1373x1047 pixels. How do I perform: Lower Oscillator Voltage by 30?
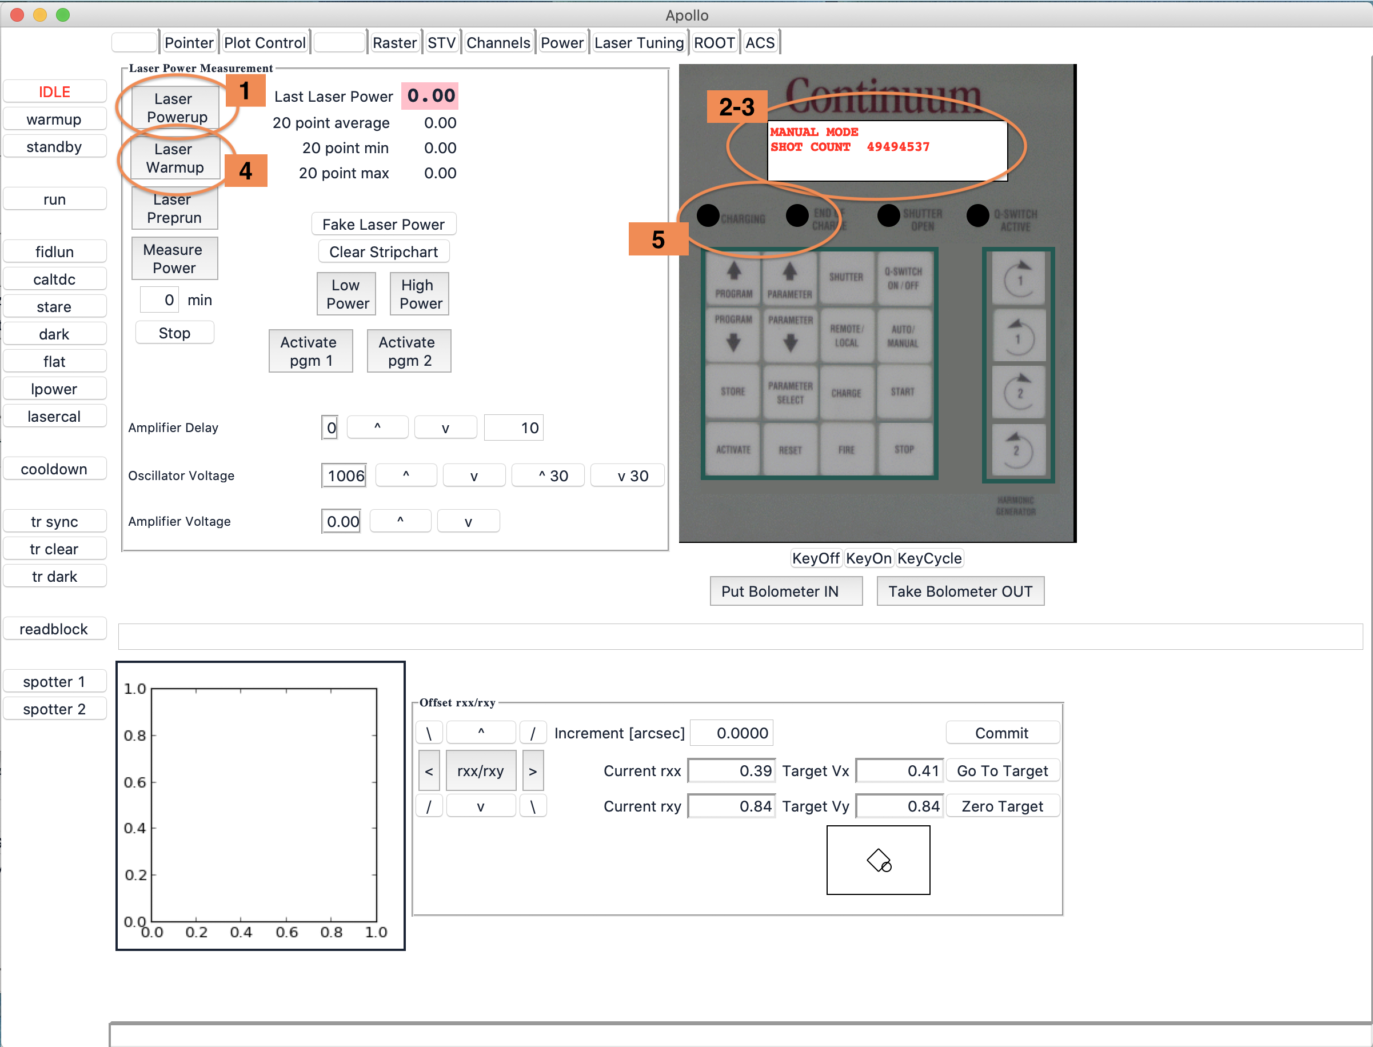tap(628, 475)
